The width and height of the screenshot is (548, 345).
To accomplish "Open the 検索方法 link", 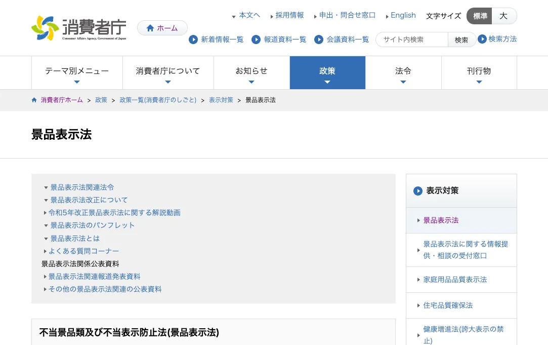I will [502, 39].
